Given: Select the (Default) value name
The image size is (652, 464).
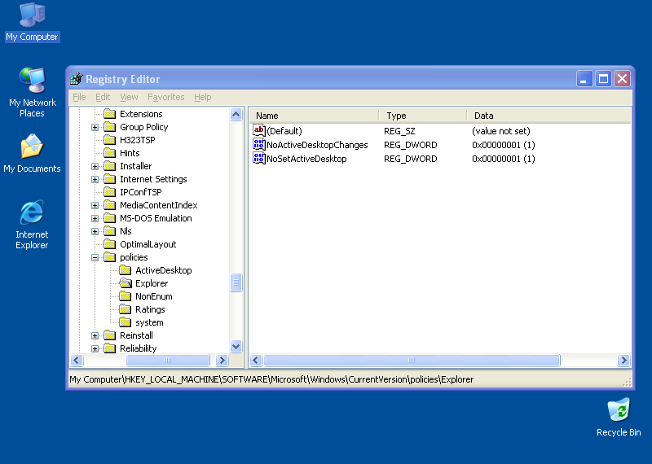Looking at the screenshot, I should (x=284, y=131).
